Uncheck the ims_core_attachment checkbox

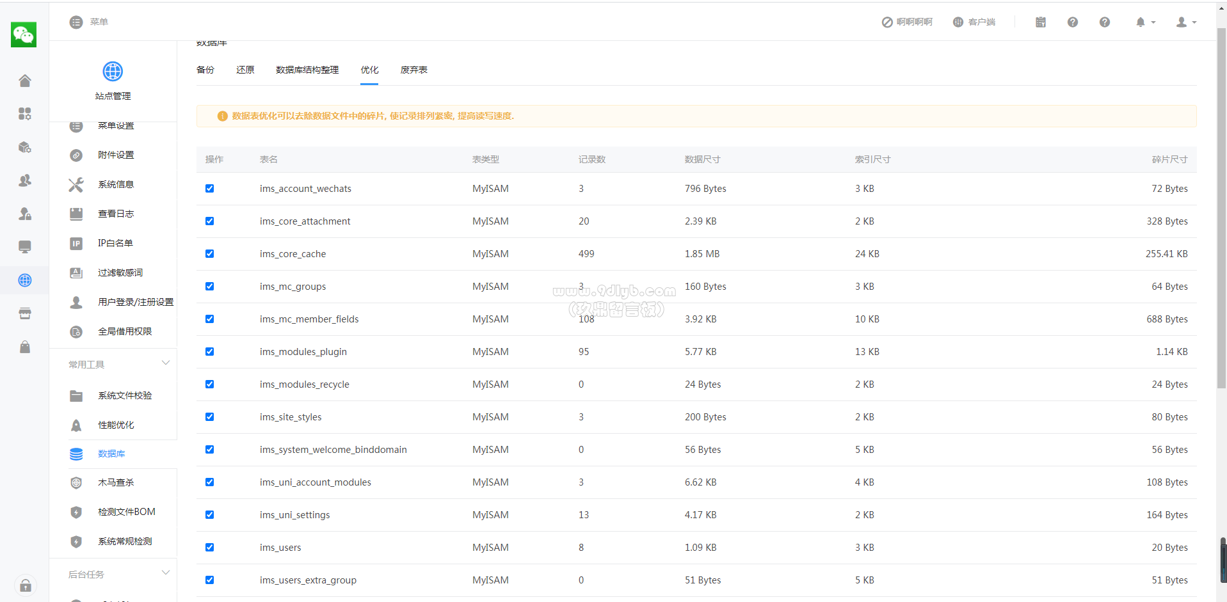point(209,221)
